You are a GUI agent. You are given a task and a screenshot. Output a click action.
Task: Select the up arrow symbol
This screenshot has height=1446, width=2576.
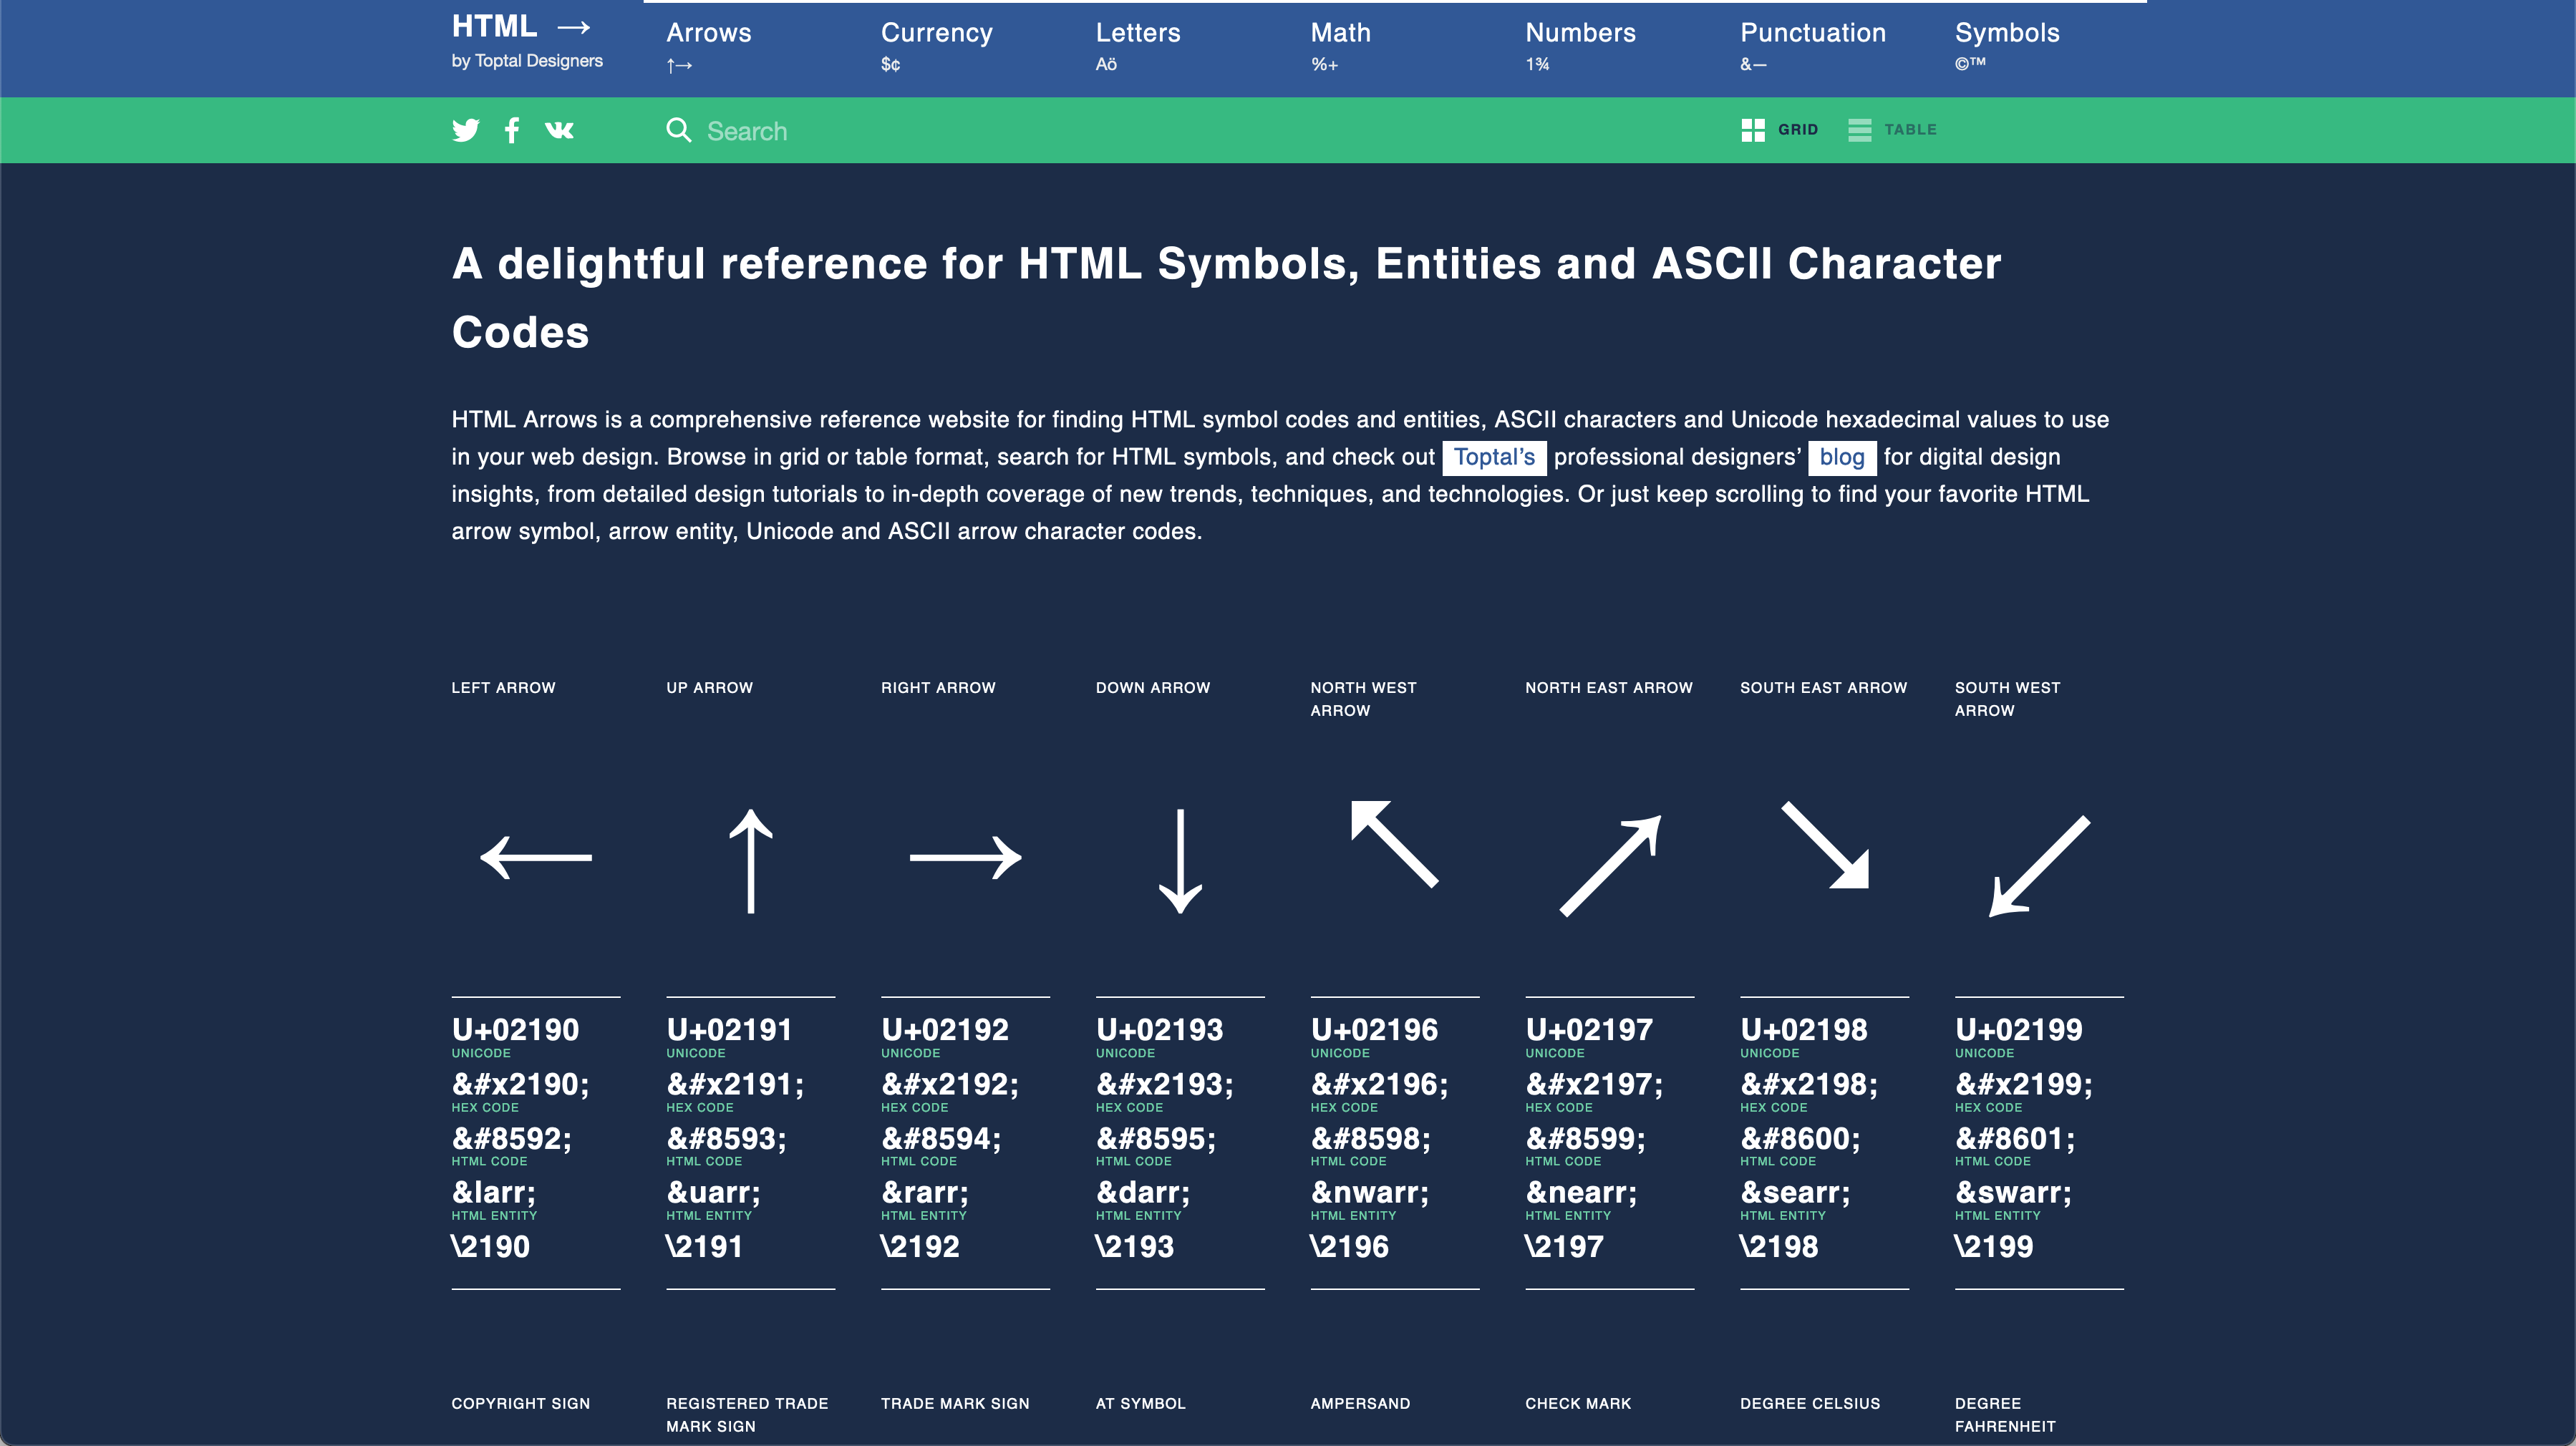pos(750,860)
